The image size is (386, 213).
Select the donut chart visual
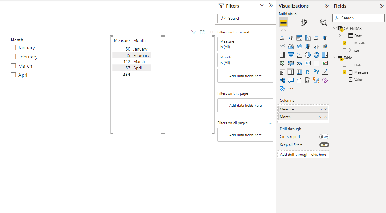316,55
